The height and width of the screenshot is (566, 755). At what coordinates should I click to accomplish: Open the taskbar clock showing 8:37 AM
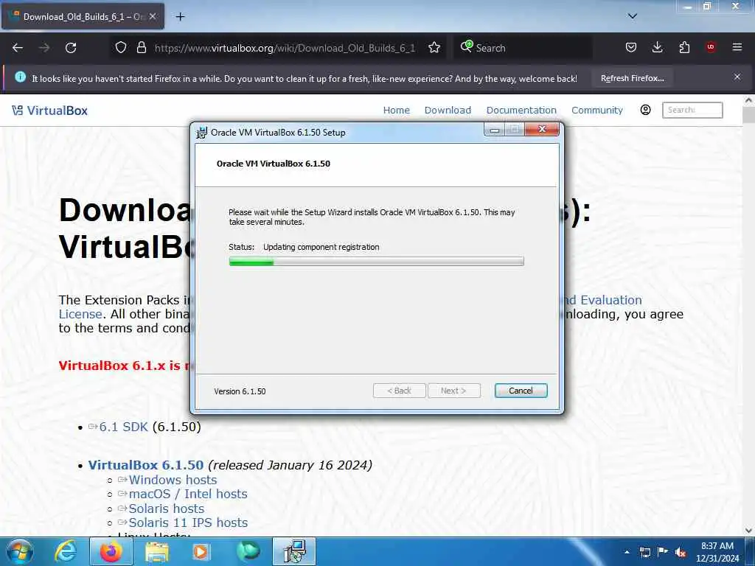pos(717,552)
